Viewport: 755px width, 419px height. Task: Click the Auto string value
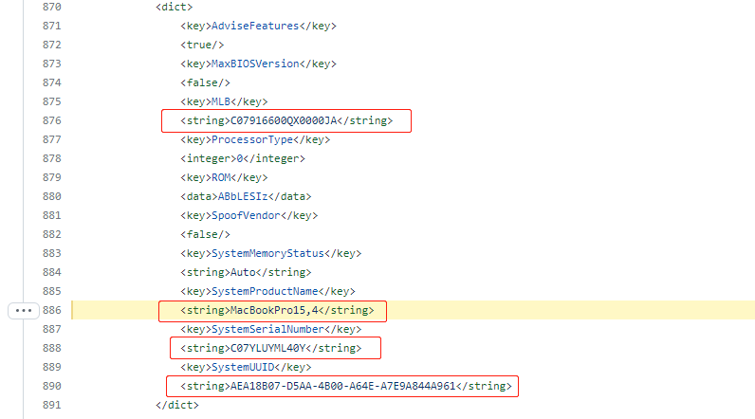[243, 272]
